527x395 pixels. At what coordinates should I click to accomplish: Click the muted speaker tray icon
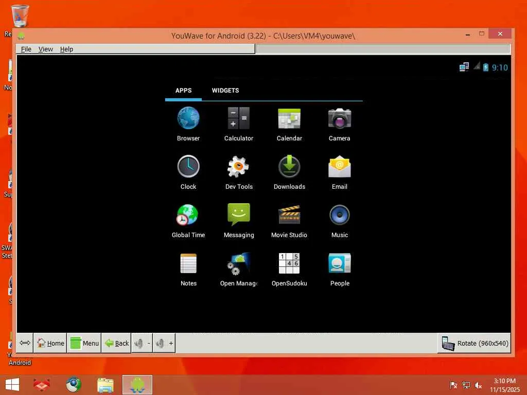click(478, 385)
